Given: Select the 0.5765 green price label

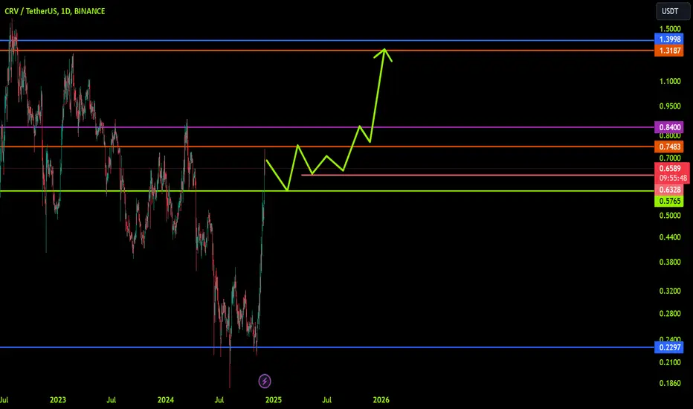Looking at the screenshot, I should [669, 202].
